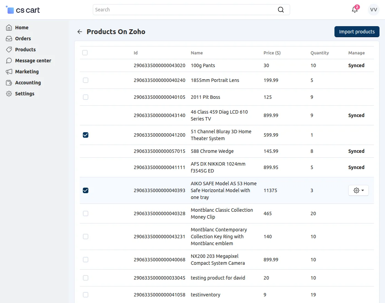The height and width of the screenshot is (303, 385).
Task: Click the notification bell with badge
Action: pyautogui.click(x=355, y=10)
